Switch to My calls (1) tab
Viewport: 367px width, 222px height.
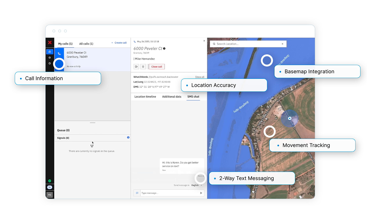tap(65, 44)
